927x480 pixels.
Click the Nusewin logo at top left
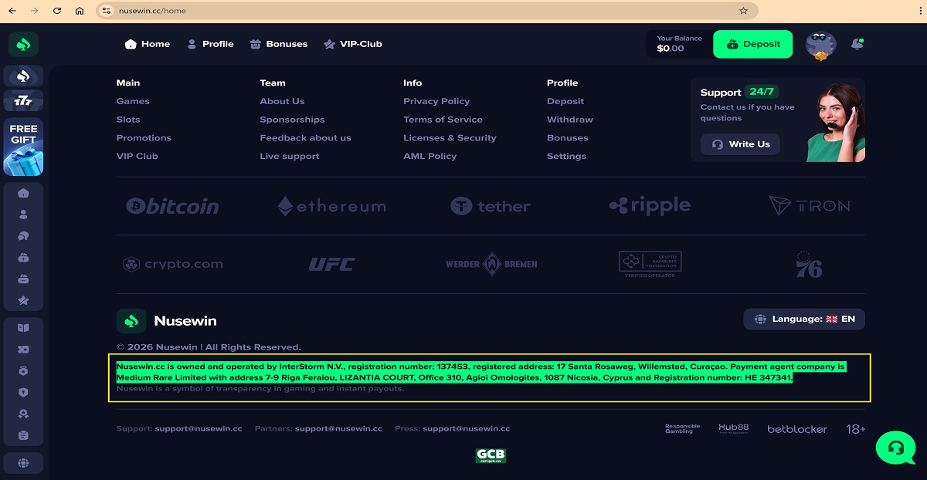point(23,45)
